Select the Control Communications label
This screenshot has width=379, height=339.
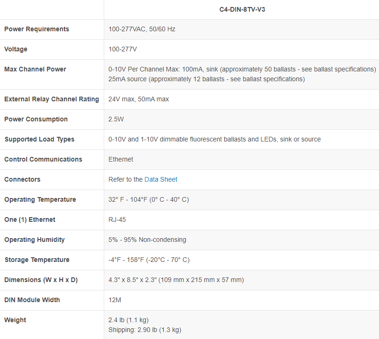[x=43, y=159]
